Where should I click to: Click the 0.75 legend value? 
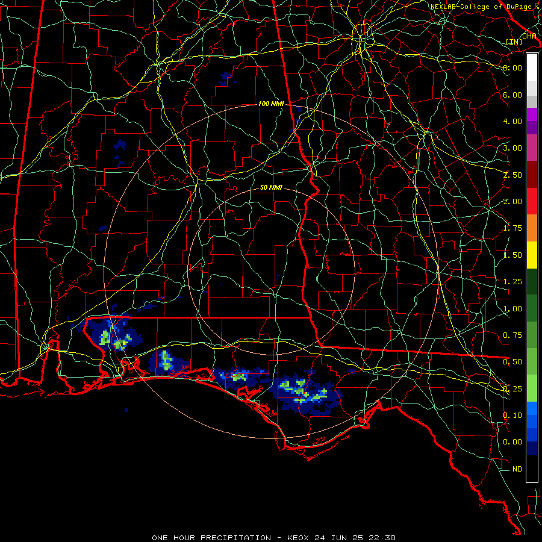point(512,335)
